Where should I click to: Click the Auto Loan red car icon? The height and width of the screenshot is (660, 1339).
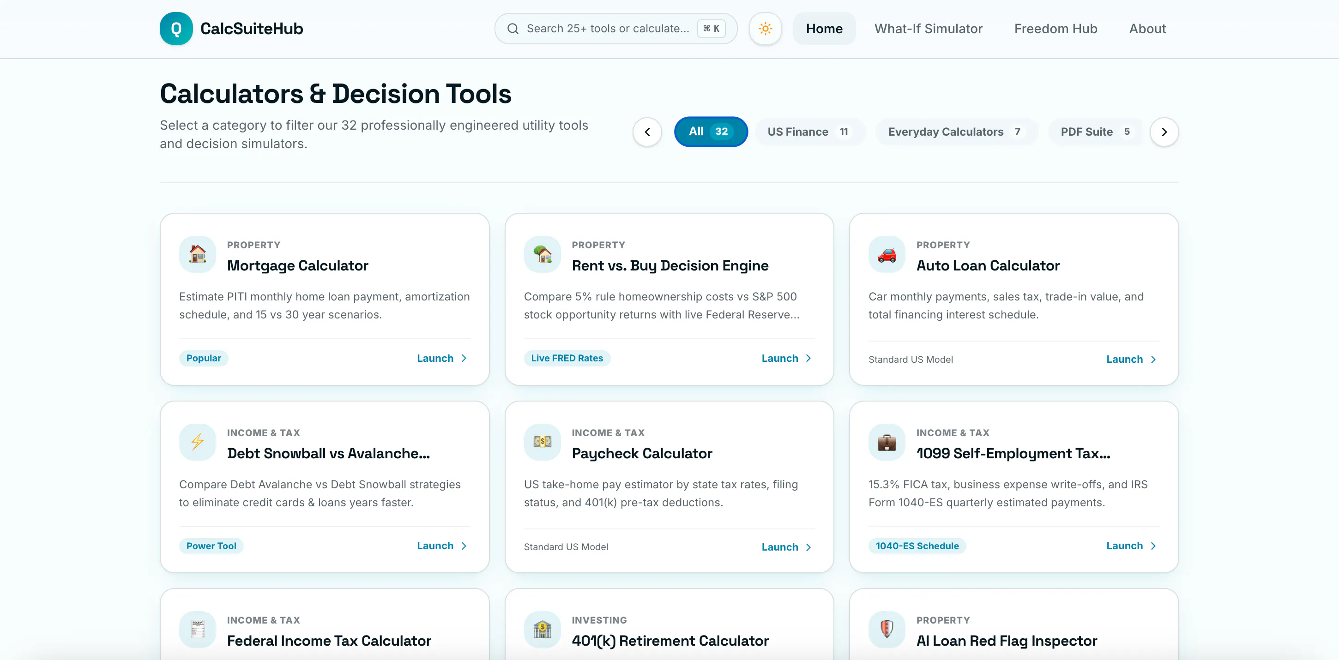coord(887,254)
